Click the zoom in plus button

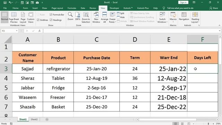213,124
